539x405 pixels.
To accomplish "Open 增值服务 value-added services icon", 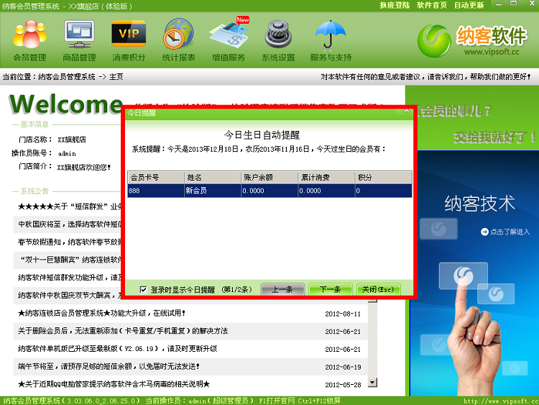I will pyautogui.click(x=229, y=40).
